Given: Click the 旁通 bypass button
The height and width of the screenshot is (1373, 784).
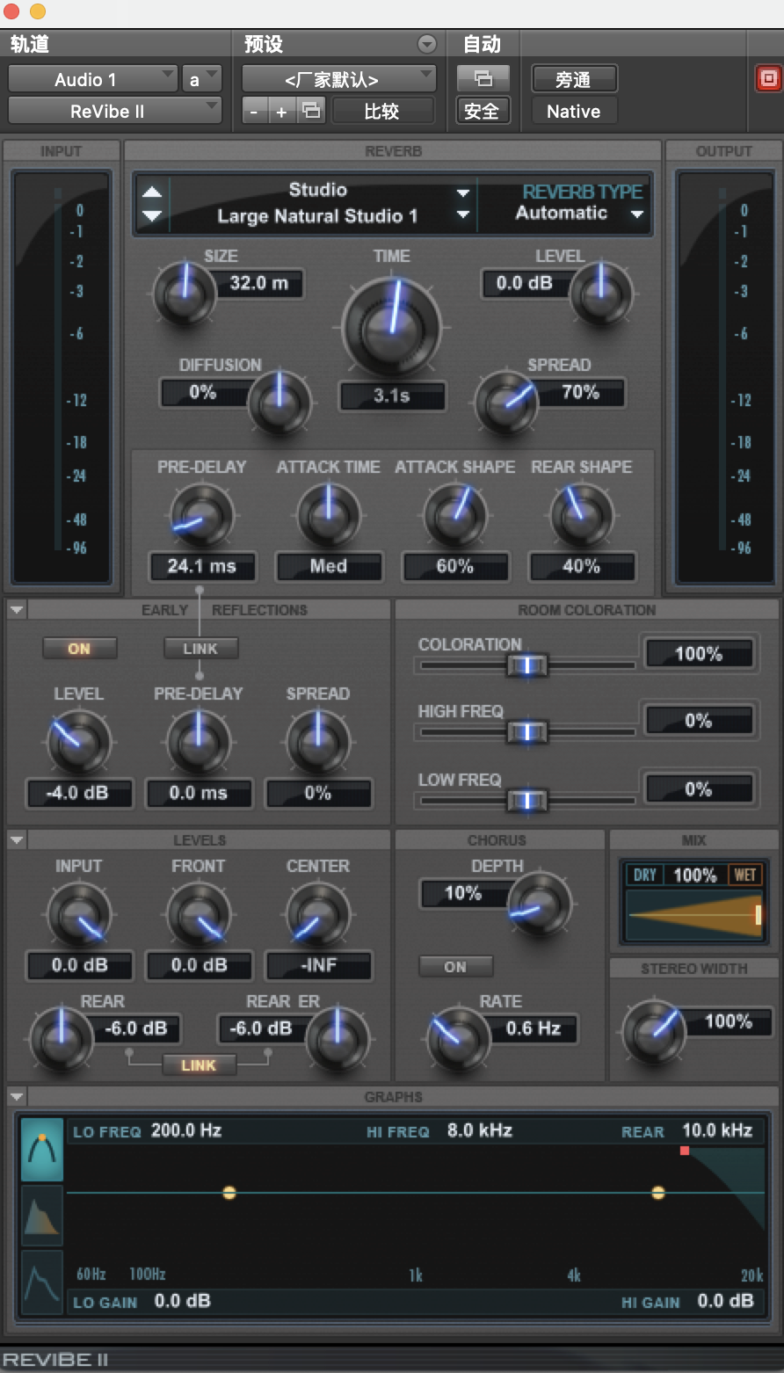Looking at the screenshot, I should coord(574,79).
